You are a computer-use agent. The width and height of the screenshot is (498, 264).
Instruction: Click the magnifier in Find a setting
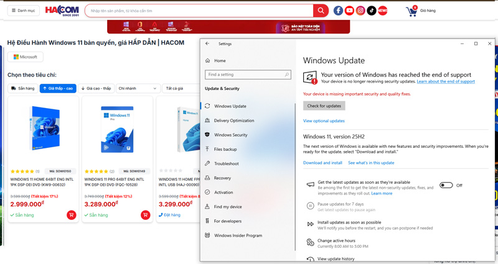pyautogui.click(x=287, y=75)
